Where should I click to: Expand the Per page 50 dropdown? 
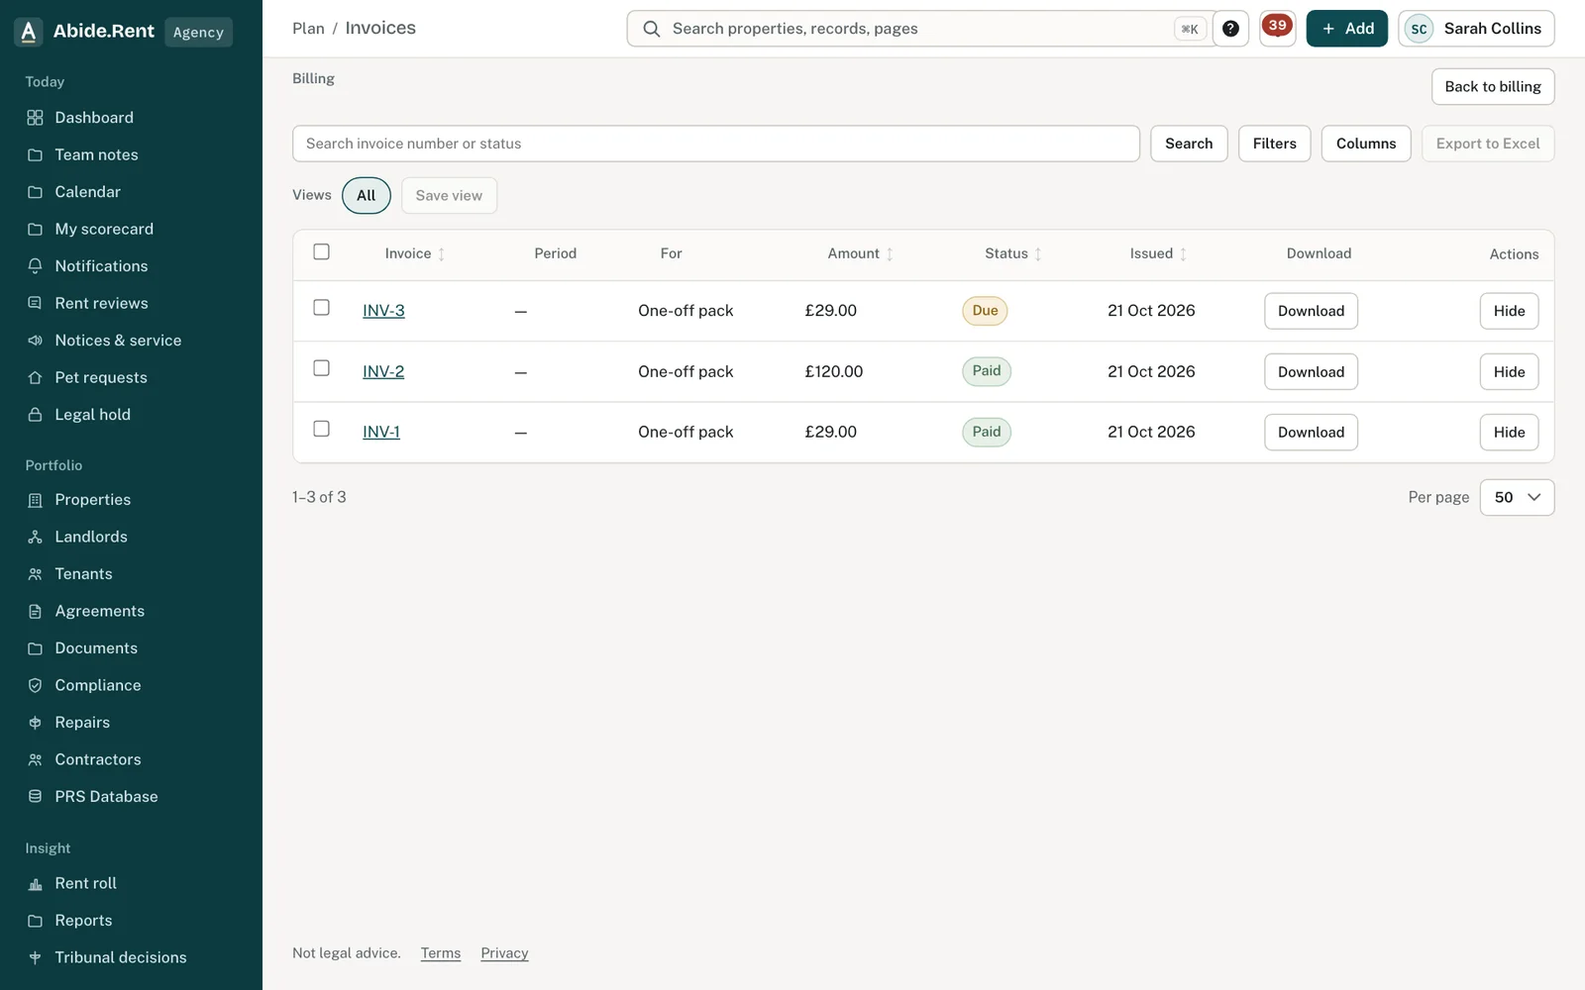pyautogui.click(x=1517, y=497)
